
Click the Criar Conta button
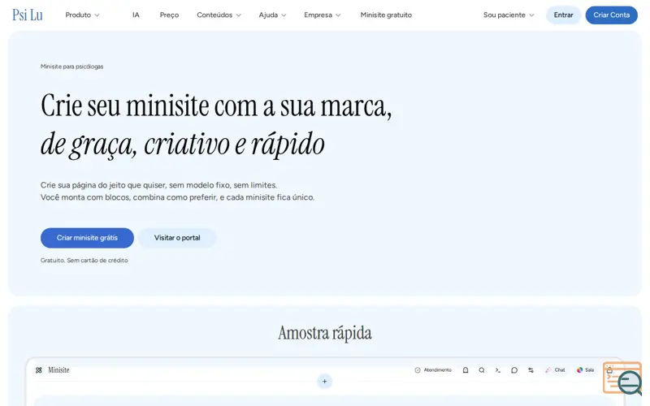612,15
